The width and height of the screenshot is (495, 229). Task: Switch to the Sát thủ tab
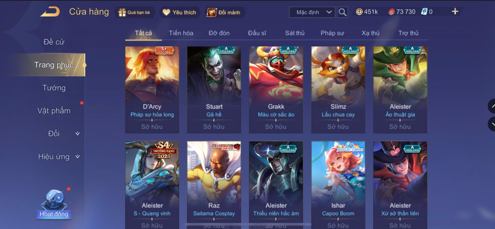(x=295, y=33)
